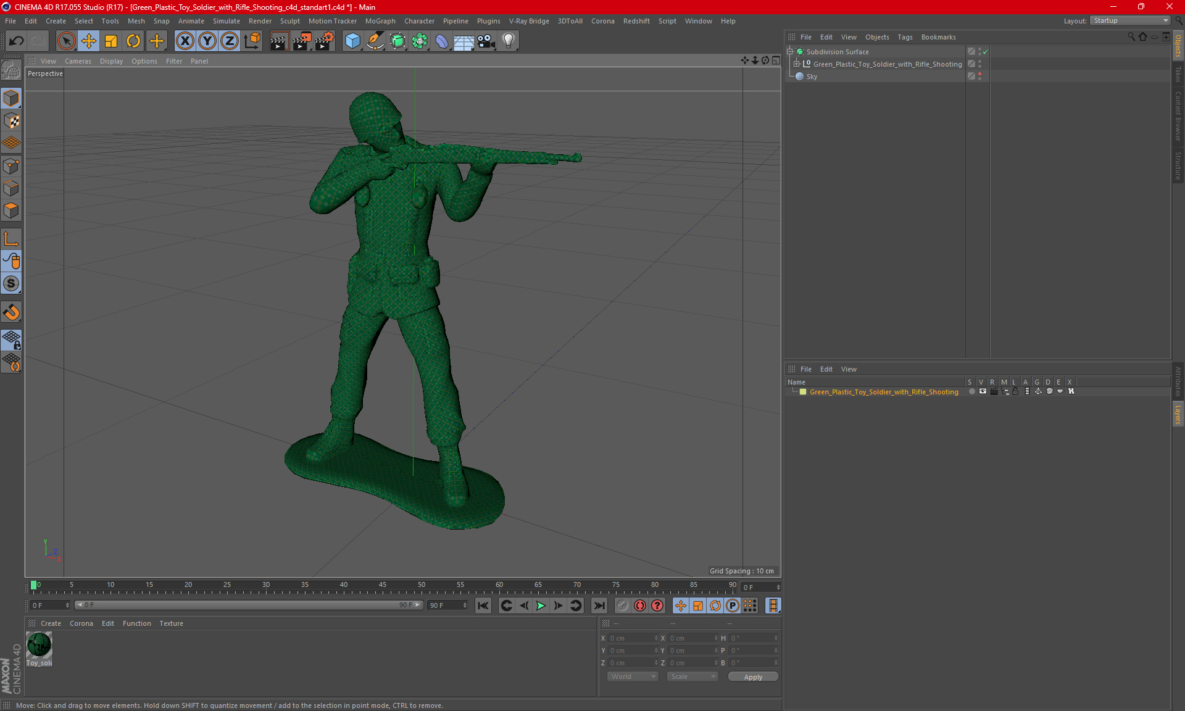Toggle the Y axis lock
Screen dimensions: 1185x711
click(x=207, y=41)
